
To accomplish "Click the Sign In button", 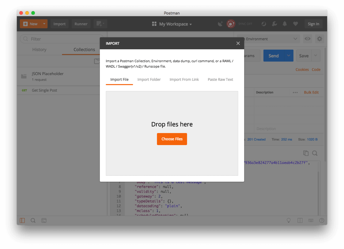I will coord(314,24).
